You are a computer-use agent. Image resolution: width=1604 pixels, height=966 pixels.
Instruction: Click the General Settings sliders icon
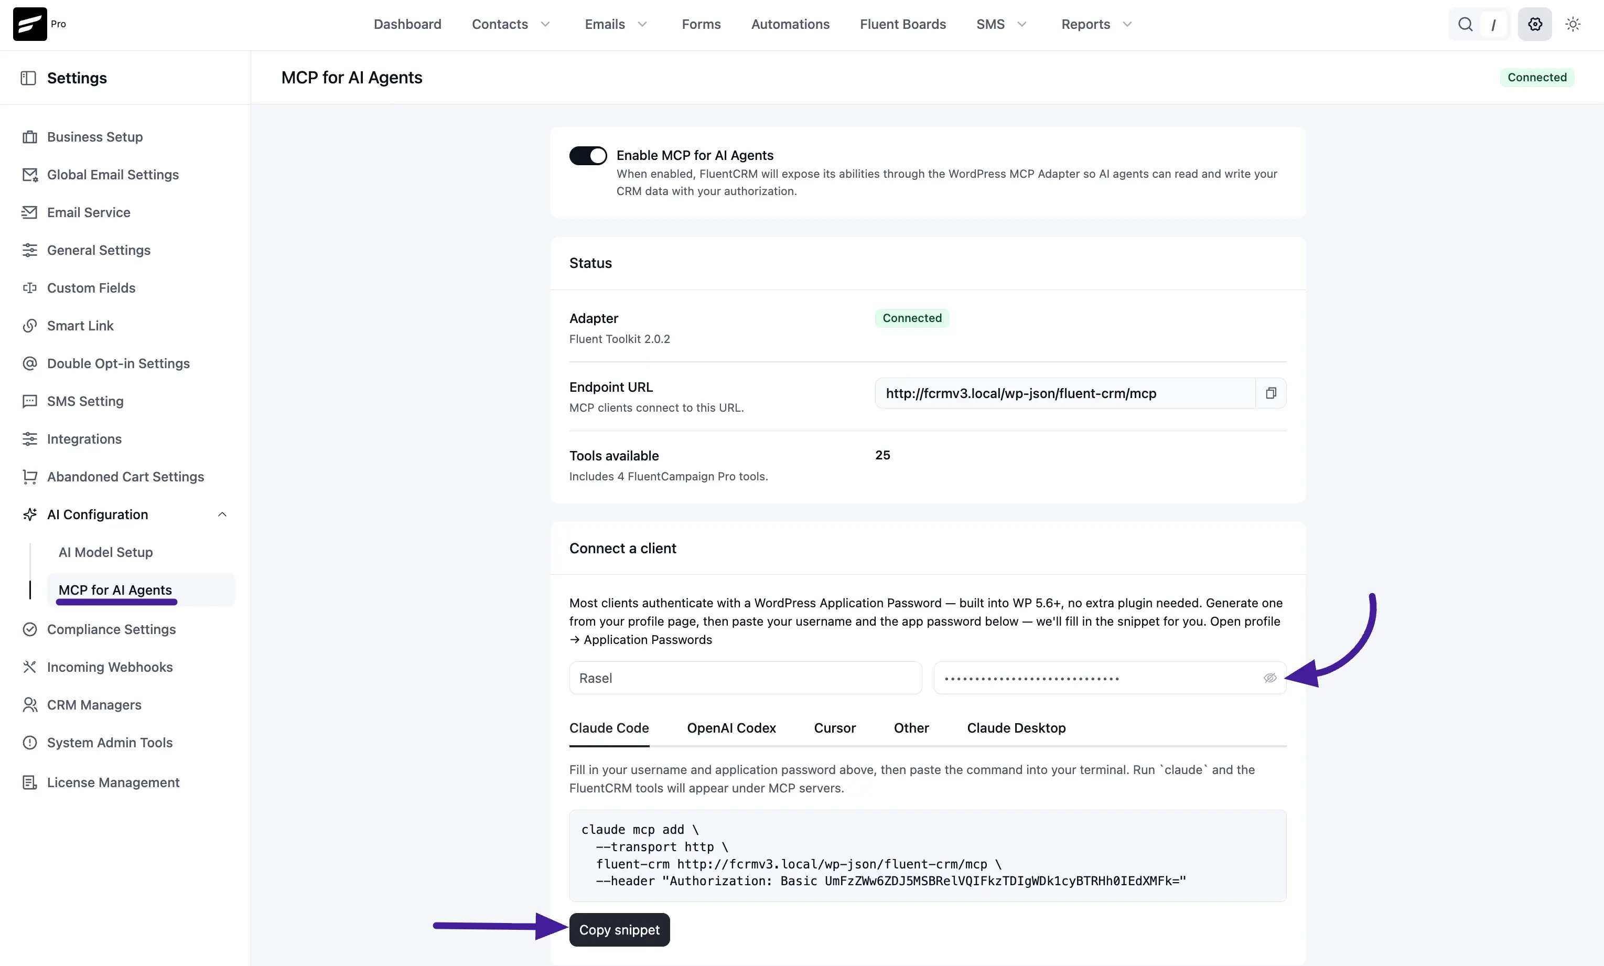pyautogui.click(x=30, y=250)
